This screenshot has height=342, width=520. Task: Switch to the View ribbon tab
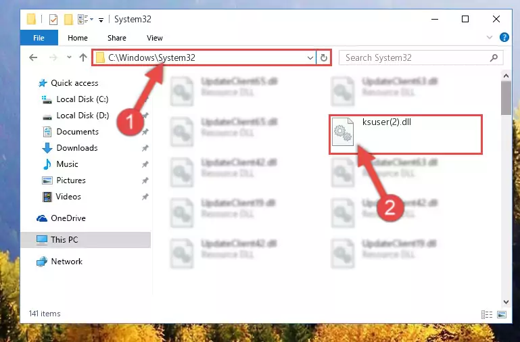tap(155, 38)
